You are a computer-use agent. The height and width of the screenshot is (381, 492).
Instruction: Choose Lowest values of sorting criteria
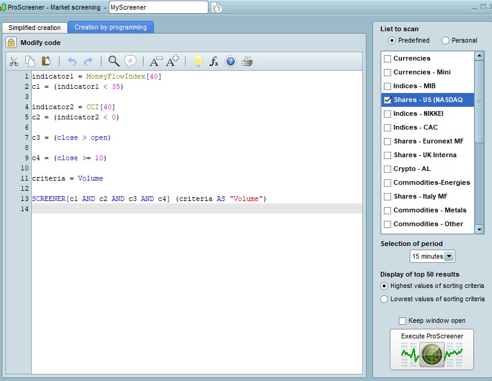[384, 299]
